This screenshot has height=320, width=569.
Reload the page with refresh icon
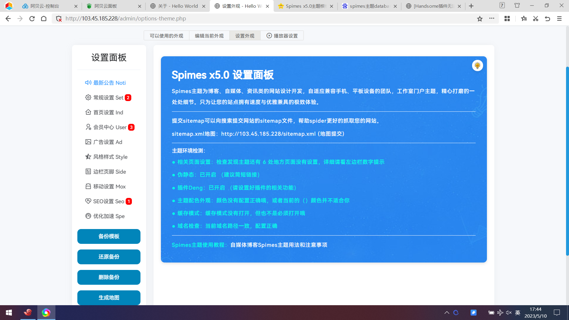[32, 19]
